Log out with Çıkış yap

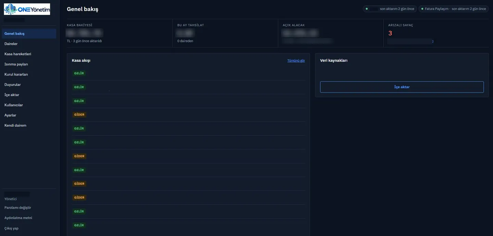coord(11,228)
